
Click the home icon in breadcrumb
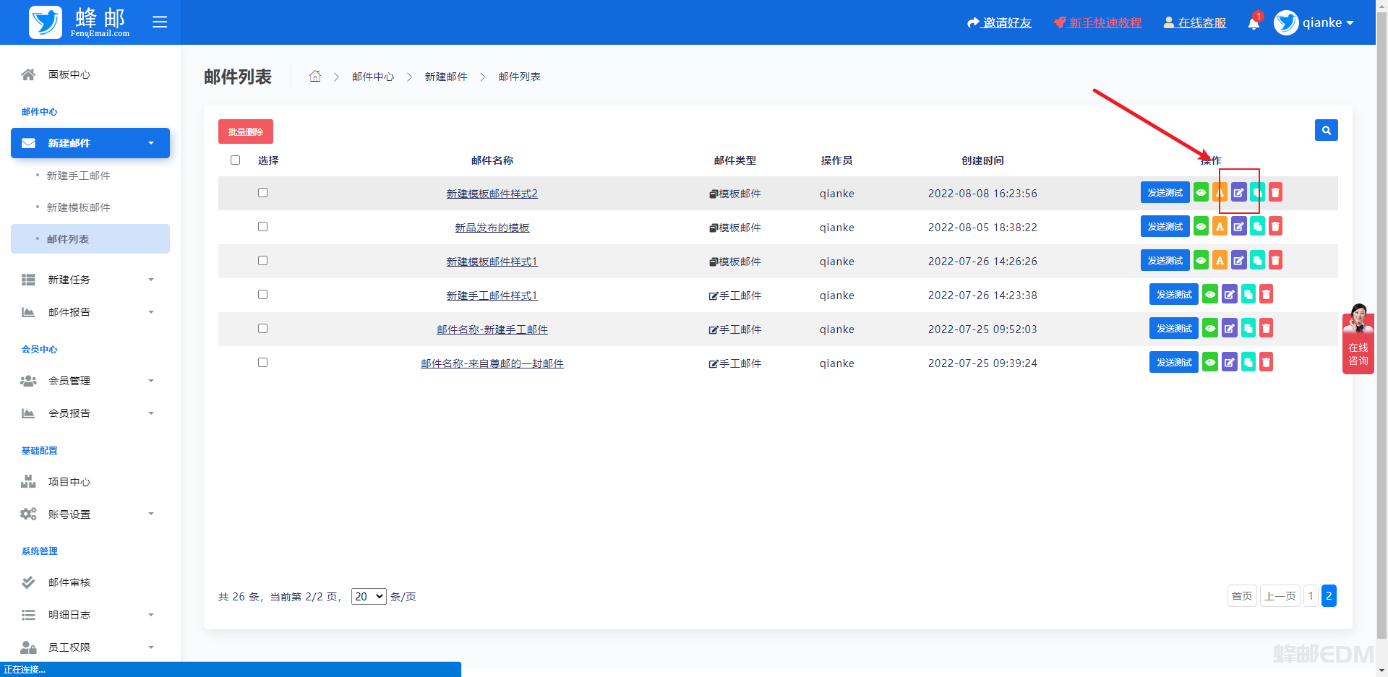pos(315,77)
